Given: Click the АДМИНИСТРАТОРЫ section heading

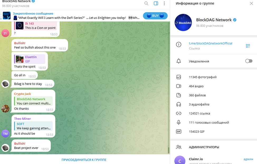Looking at the screenshot, I should tap(204, 147).
